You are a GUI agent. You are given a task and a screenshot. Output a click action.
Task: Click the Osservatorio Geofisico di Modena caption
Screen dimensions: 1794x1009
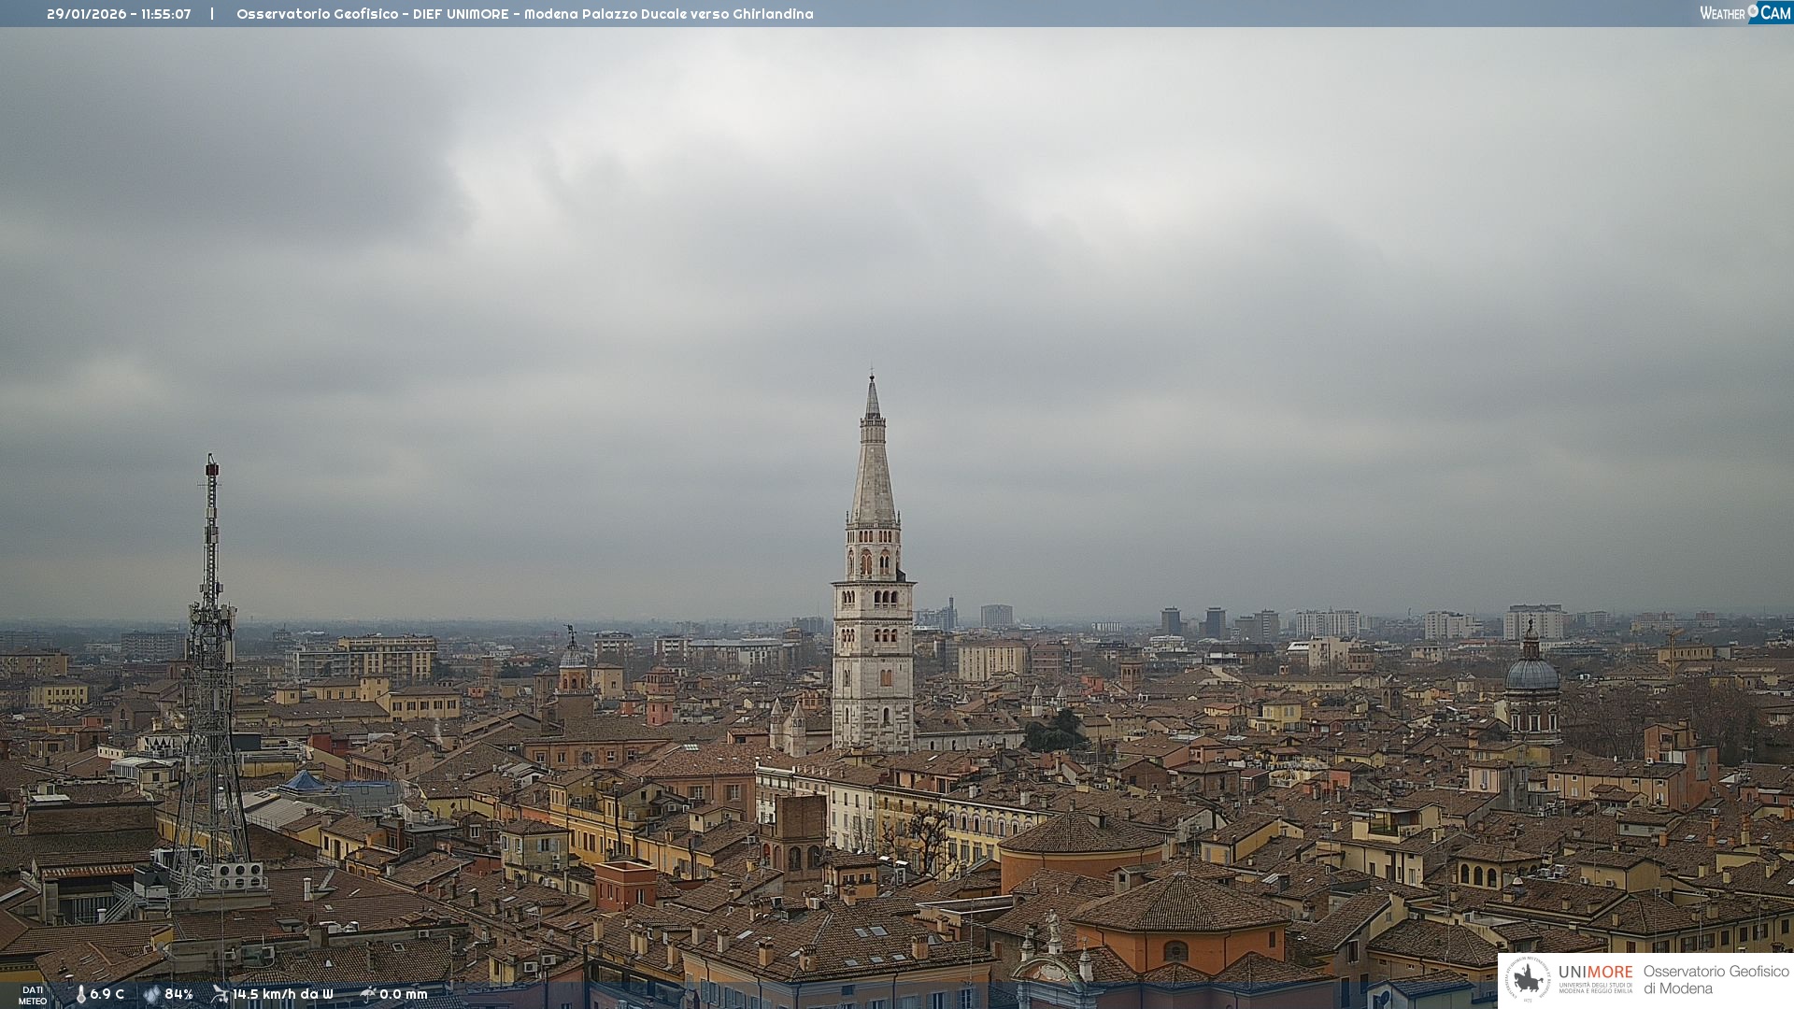pyautogui.click(x=1716, y=980)
